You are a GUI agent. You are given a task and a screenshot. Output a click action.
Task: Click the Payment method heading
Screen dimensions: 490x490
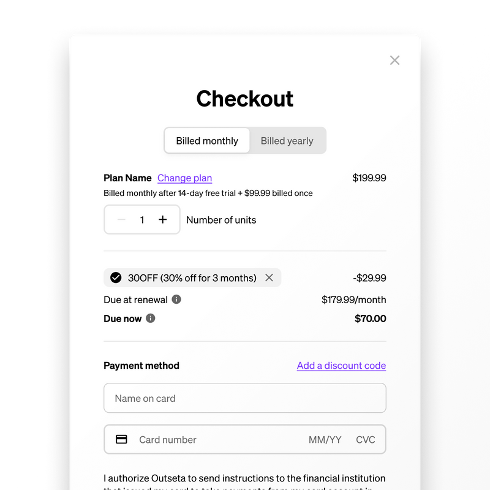point(141,366)
